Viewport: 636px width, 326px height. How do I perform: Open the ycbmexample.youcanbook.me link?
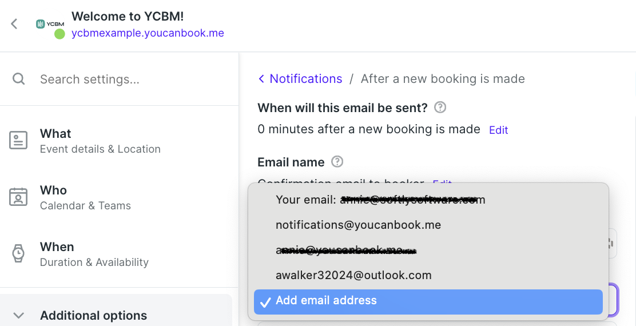[148, 33]
